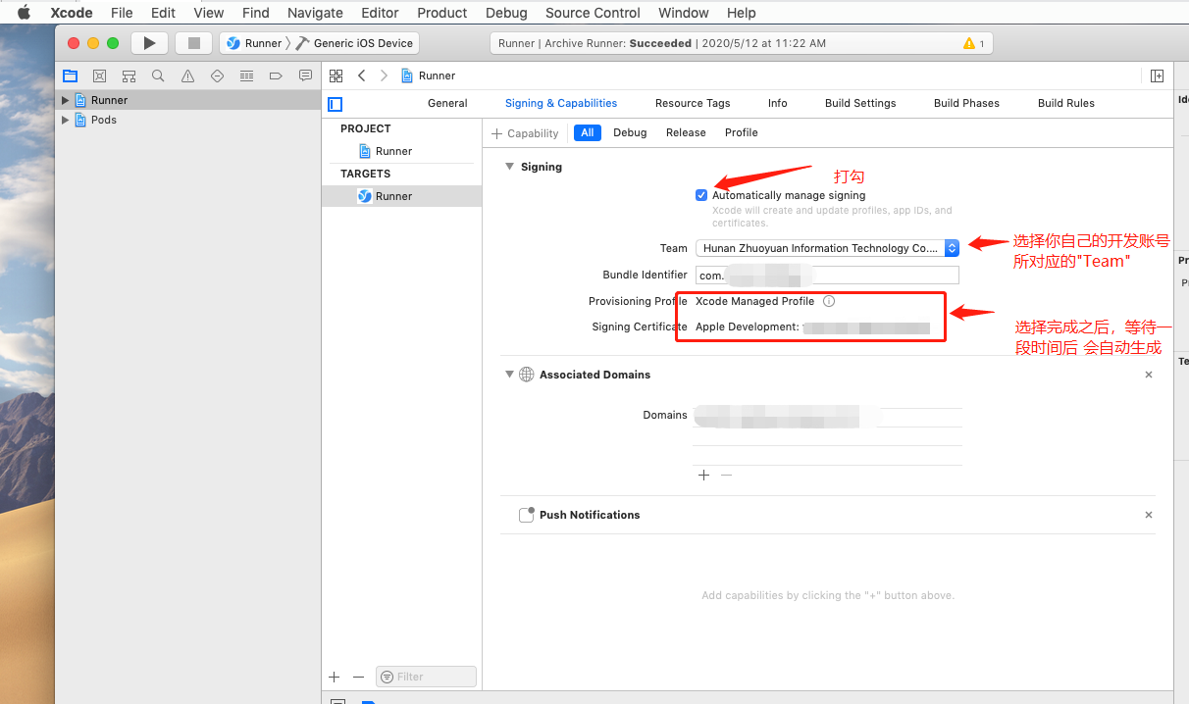Image resolution: width=1189 pixels, height=704 pixels.
Task: Open the Report navigator icon
Action: (305, 75)
